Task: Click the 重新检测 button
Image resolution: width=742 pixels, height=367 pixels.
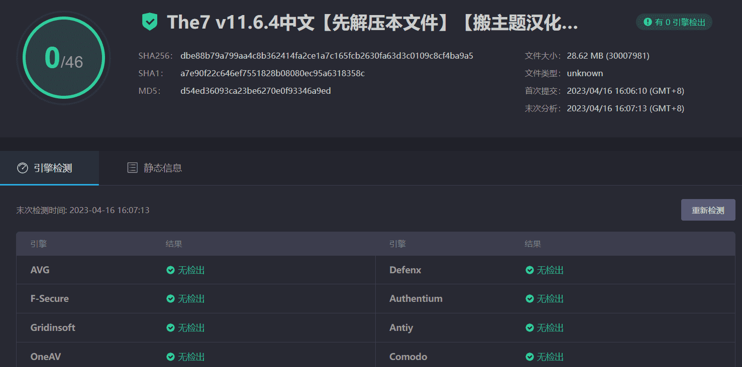Action: 708,210
